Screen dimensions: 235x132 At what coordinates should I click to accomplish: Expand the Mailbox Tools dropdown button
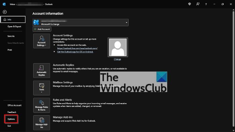click(42, 88)
